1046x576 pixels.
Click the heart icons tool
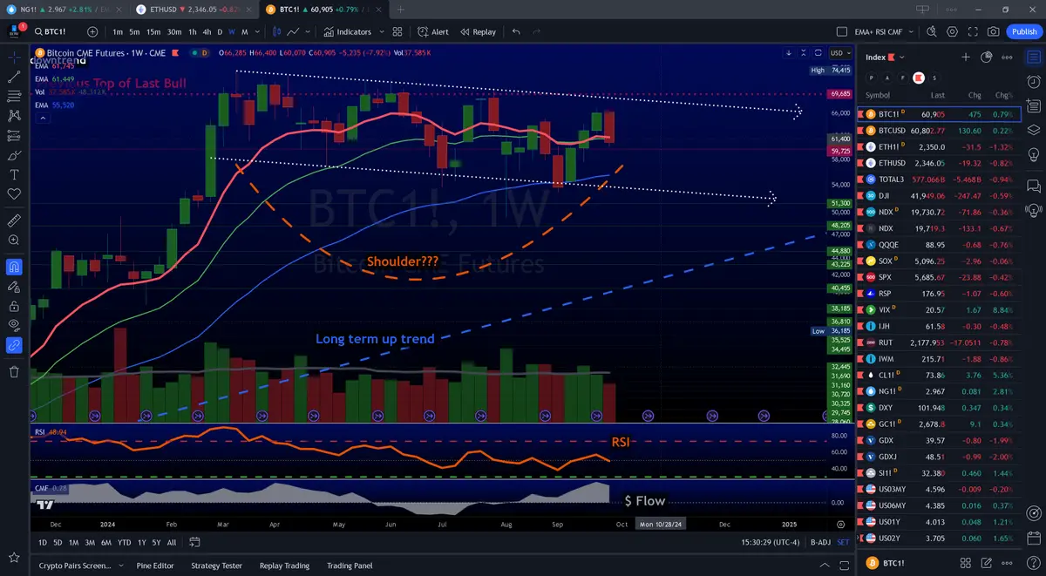pyautogui.click(x=14, y=193)
